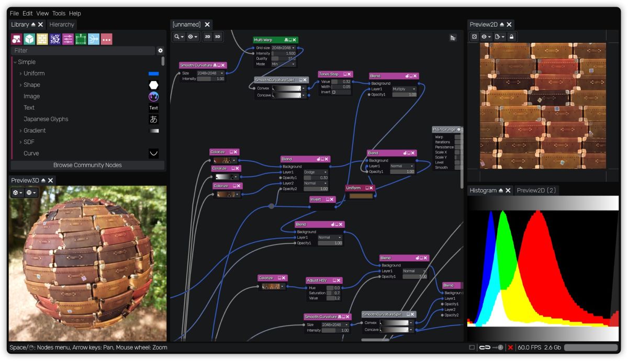
Task: Toggle the link icon in the status bar
Action: [485, 347]
